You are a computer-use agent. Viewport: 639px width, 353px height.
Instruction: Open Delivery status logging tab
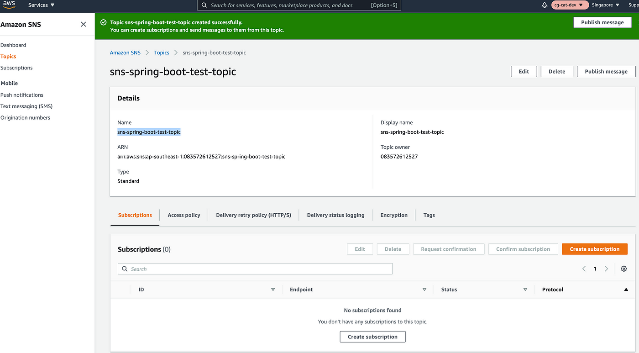click(x=335, y=215)
